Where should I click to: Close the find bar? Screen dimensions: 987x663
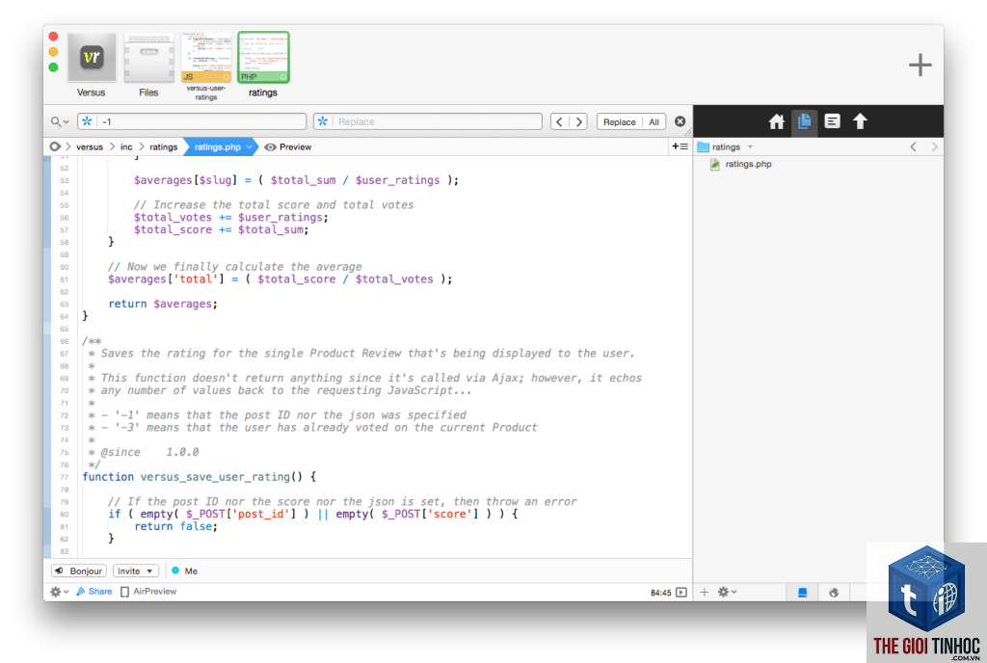point(680,121)
